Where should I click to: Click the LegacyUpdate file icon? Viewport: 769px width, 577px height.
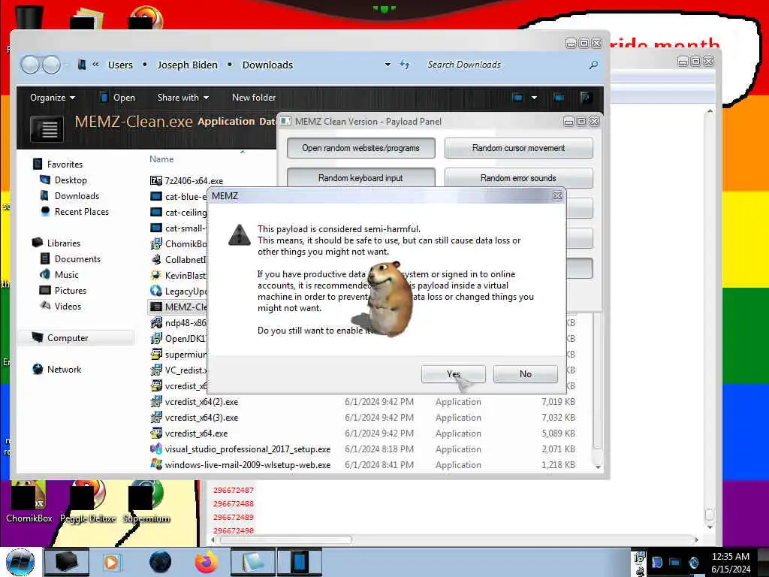[156, 291]
